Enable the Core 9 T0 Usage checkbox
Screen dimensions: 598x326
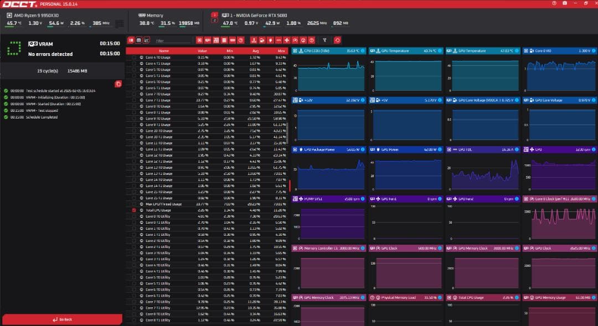pyautogui.click(x=134, y=118)
